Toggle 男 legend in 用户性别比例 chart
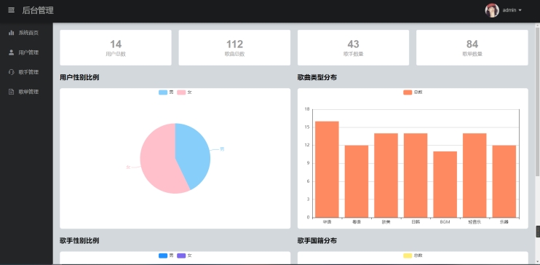Image resolution: width=540 pixels, height=265 pixels. (166, 92)
